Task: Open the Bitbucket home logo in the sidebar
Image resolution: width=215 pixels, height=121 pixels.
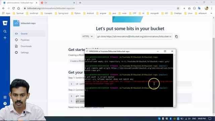Action: pos(5,23)
